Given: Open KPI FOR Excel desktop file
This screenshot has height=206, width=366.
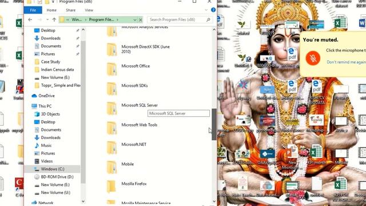Looking at the screenshot, I should tap(341, 189).
